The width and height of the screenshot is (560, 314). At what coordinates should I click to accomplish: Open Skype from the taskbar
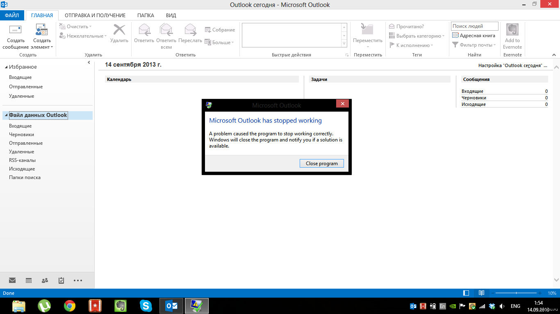click(x=146, y=305)
